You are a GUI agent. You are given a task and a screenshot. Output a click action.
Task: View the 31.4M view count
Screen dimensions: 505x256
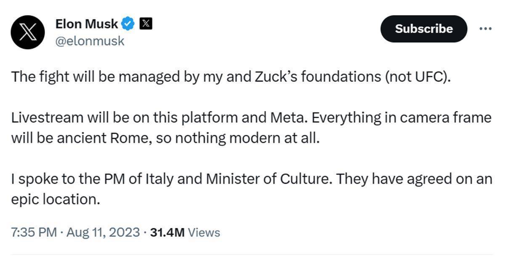click(x=167, y=232)
